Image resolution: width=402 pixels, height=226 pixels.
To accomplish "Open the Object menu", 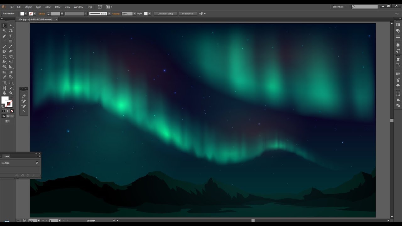I will [x=29, y=7].
